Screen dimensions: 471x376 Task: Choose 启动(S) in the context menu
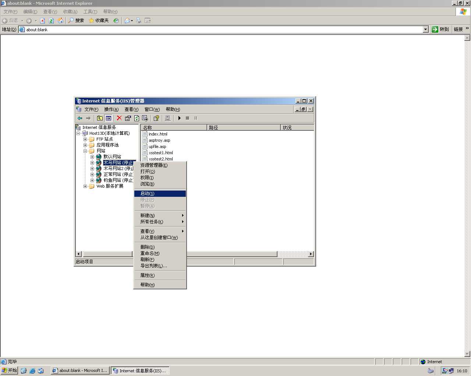(160, 194)
